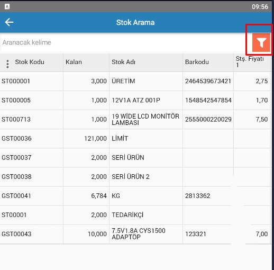Select stock code GST00036 LİMİT
Viewport: 274px width, 270px height.
pos(135,139)
